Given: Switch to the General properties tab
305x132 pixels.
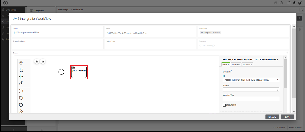Looking at the screenshot, I should coord(226,64).
